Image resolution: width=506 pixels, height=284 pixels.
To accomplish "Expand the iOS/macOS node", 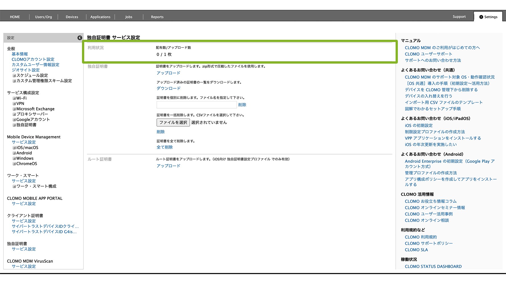I will point(14,148).
